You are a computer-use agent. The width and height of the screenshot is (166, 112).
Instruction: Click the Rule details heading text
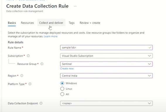coord(16,42)
